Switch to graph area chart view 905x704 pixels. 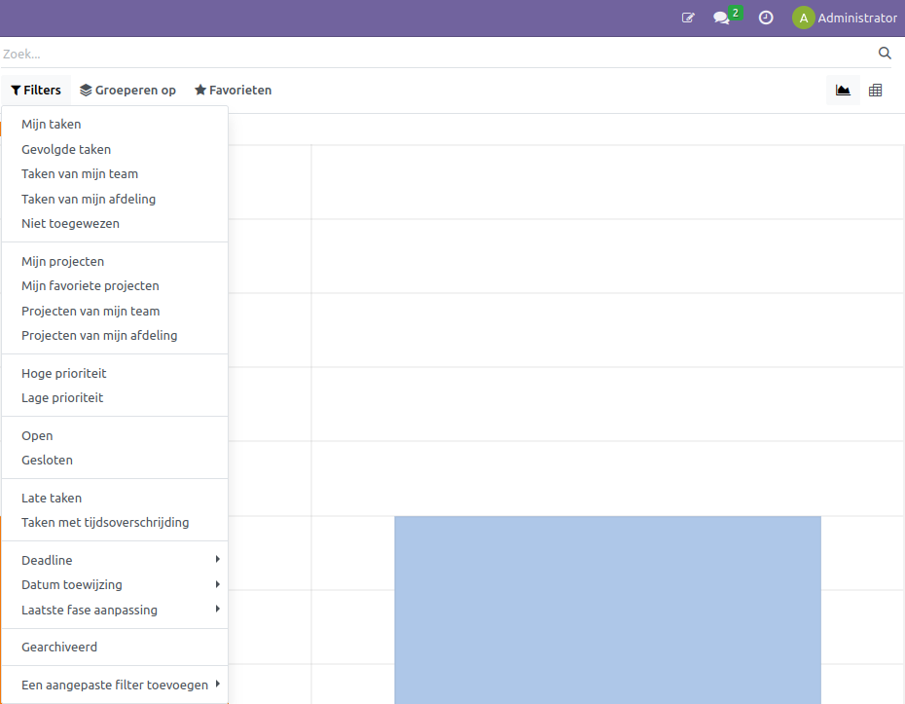(x=843, y=91)
